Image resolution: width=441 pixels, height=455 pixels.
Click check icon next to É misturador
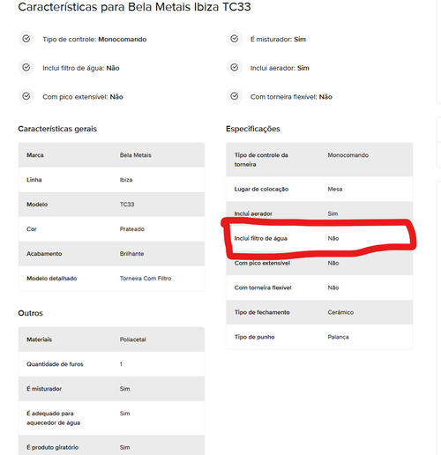[234, 39]
